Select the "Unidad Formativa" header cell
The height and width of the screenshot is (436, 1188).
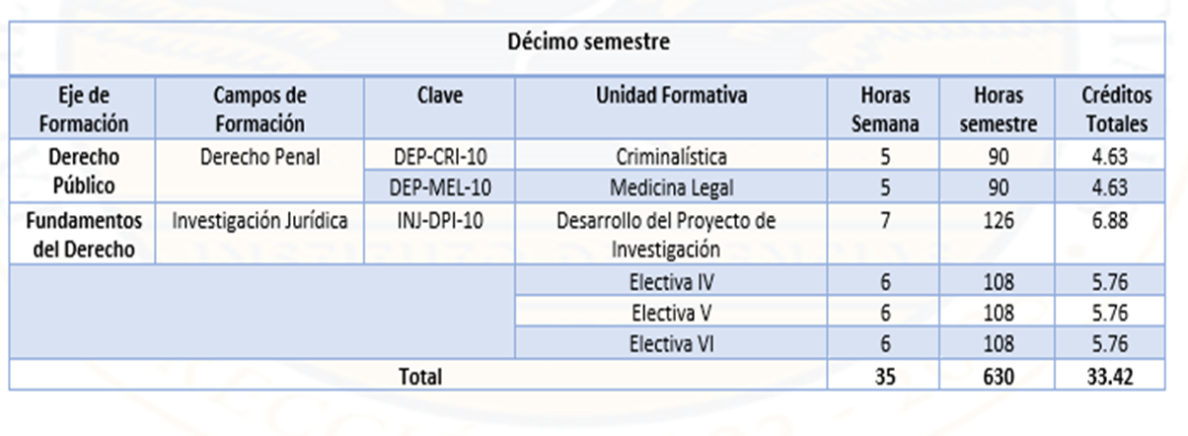671,97
